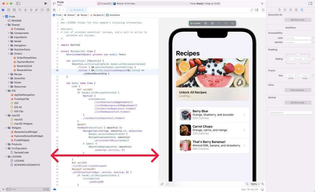Open the Attributes inspector sliders icon
This screenshot has width=315, height=192.
[302, 10]
